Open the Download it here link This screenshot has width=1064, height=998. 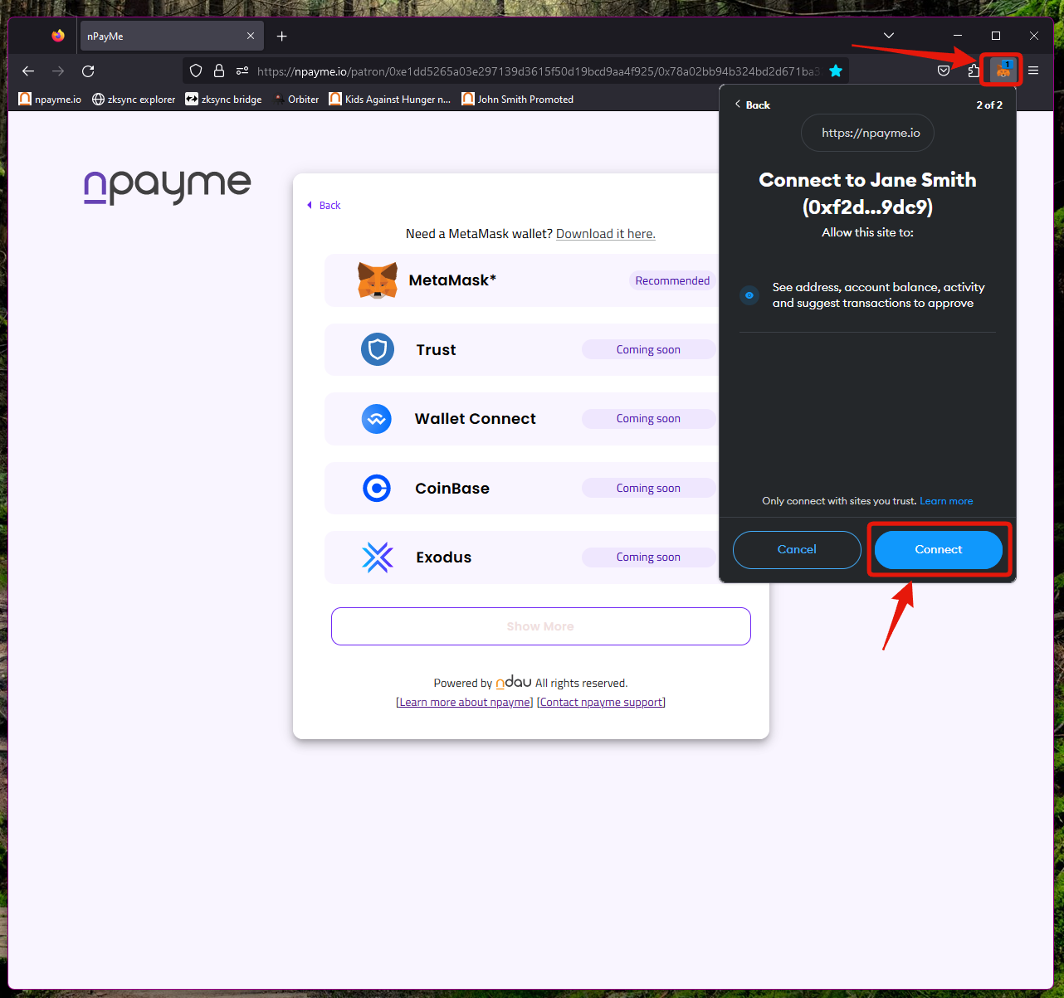606,234
